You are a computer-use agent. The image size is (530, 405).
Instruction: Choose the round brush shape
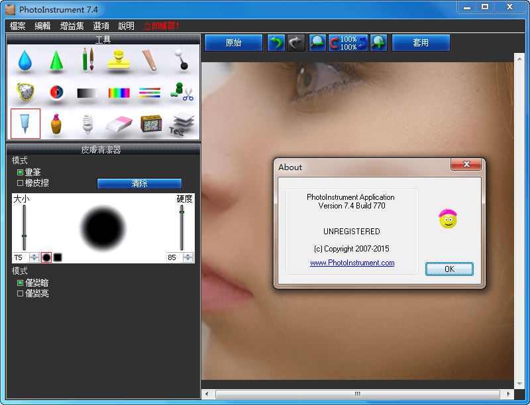pos(46,257)
